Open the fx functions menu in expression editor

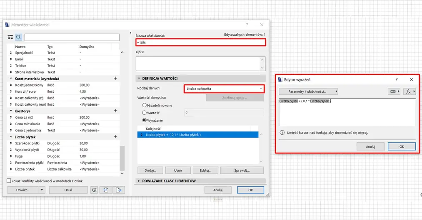click(410, 91)
